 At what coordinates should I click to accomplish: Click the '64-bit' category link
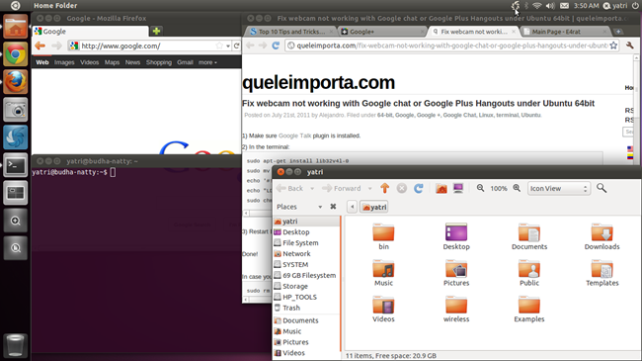(385, 115)
